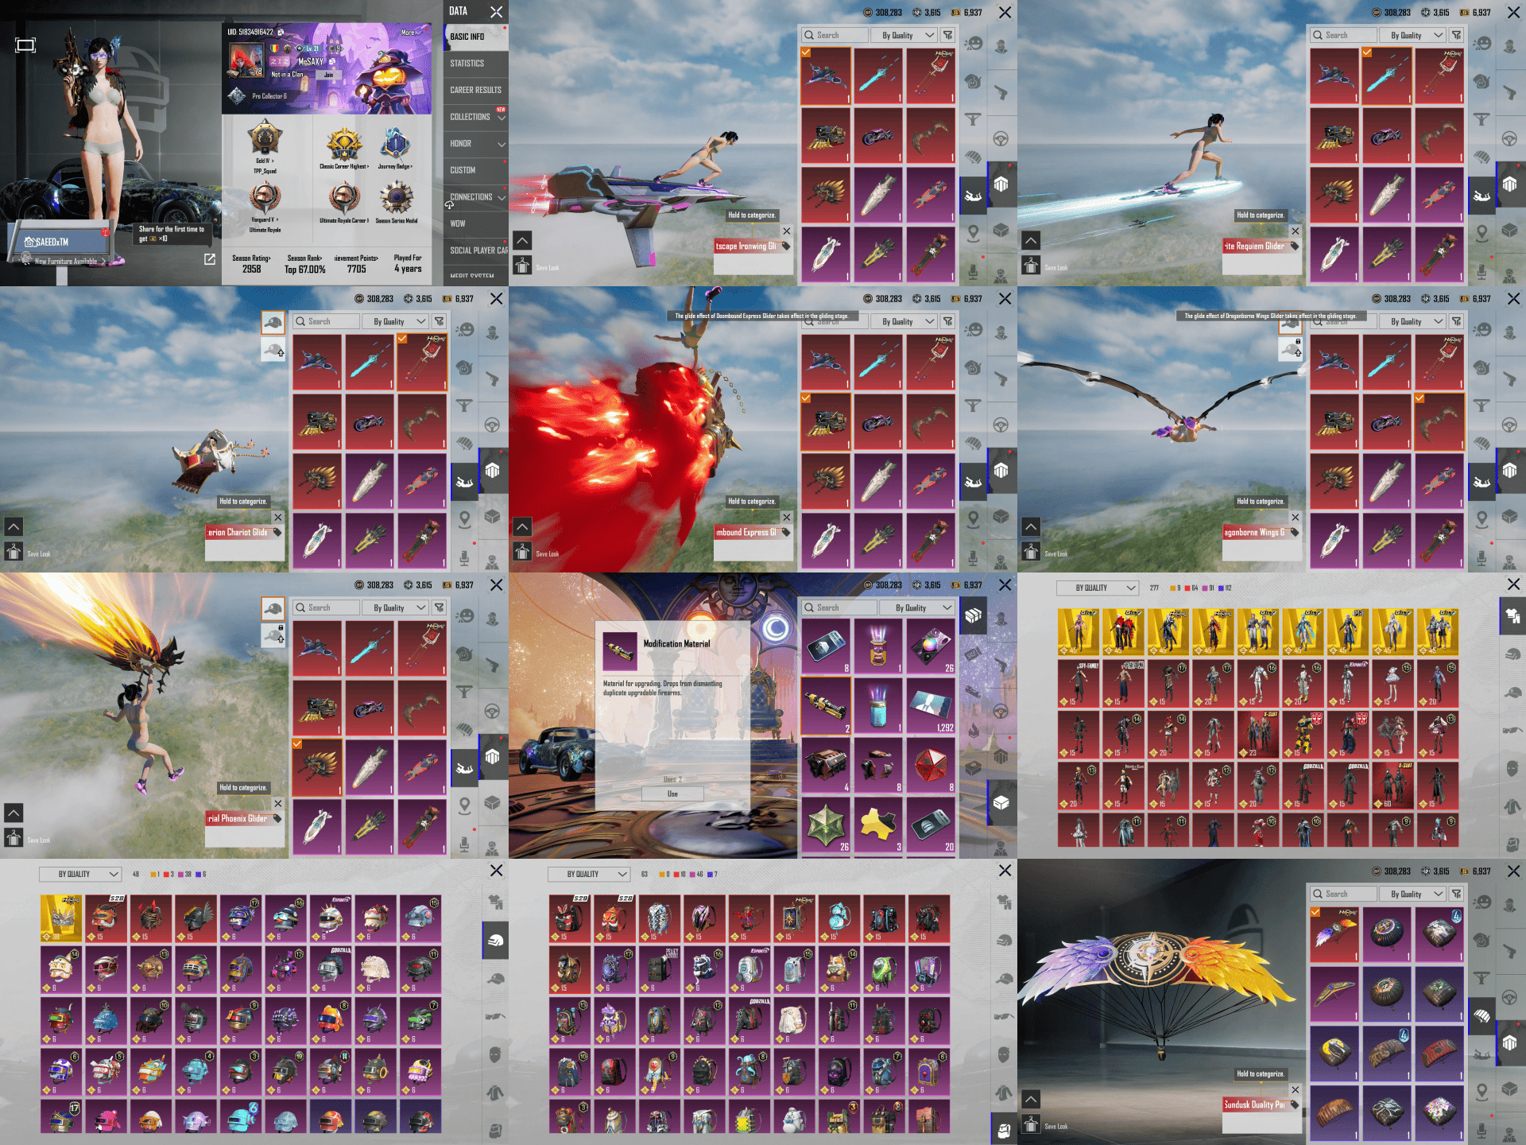This screenshot has width=1526, height=1145.
Task: Copy the UID 51834916422 with its copy icon
Action: tap(281, 32)
